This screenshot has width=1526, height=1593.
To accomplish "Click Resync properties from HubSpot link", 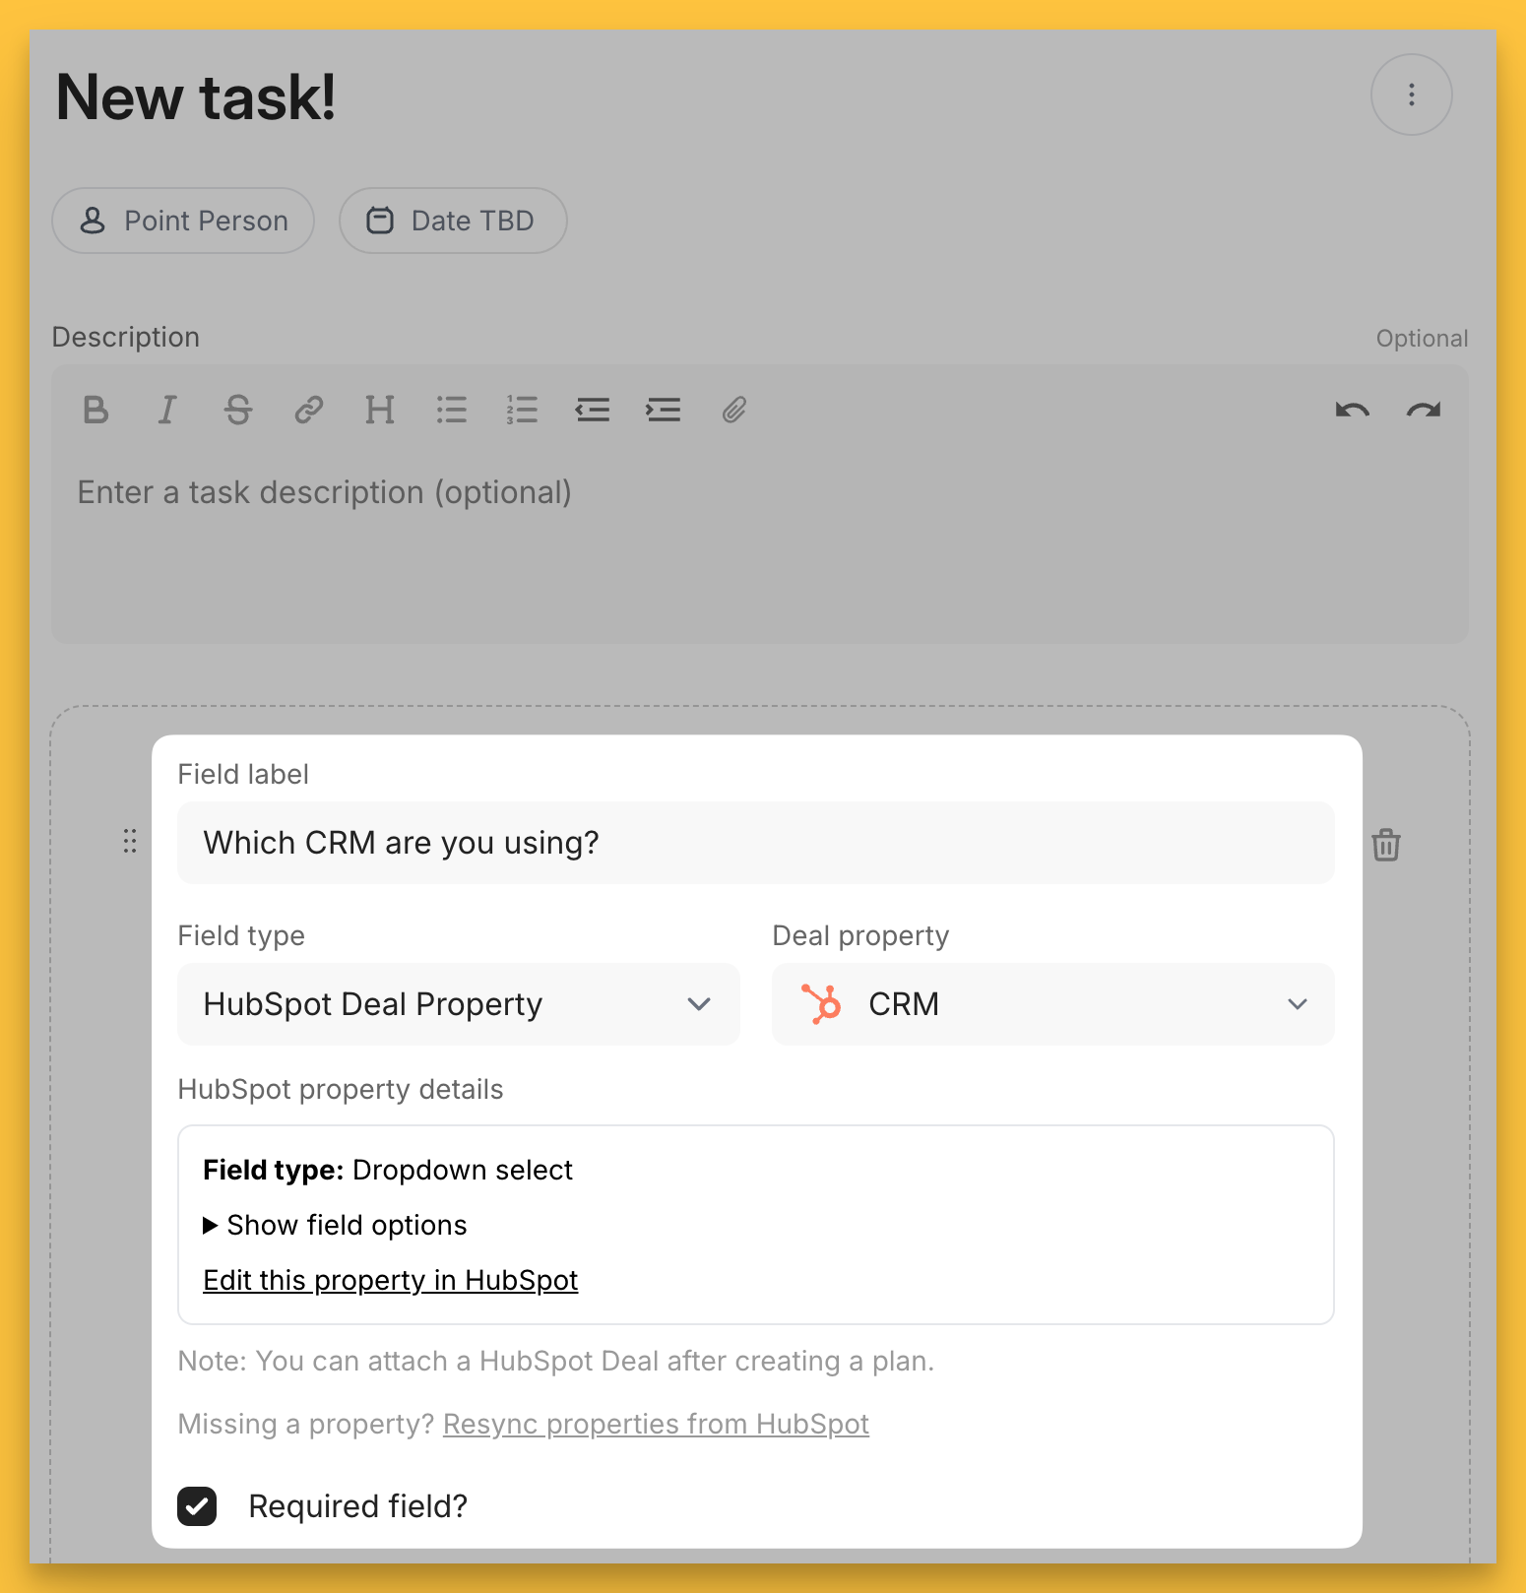I will click(x=656, y=1424).
